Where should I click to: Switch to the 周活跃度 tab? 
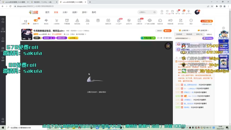click(189, 34)
